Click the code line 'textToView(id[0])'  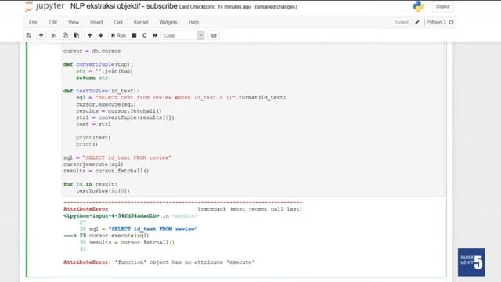(x=103, y=191)
